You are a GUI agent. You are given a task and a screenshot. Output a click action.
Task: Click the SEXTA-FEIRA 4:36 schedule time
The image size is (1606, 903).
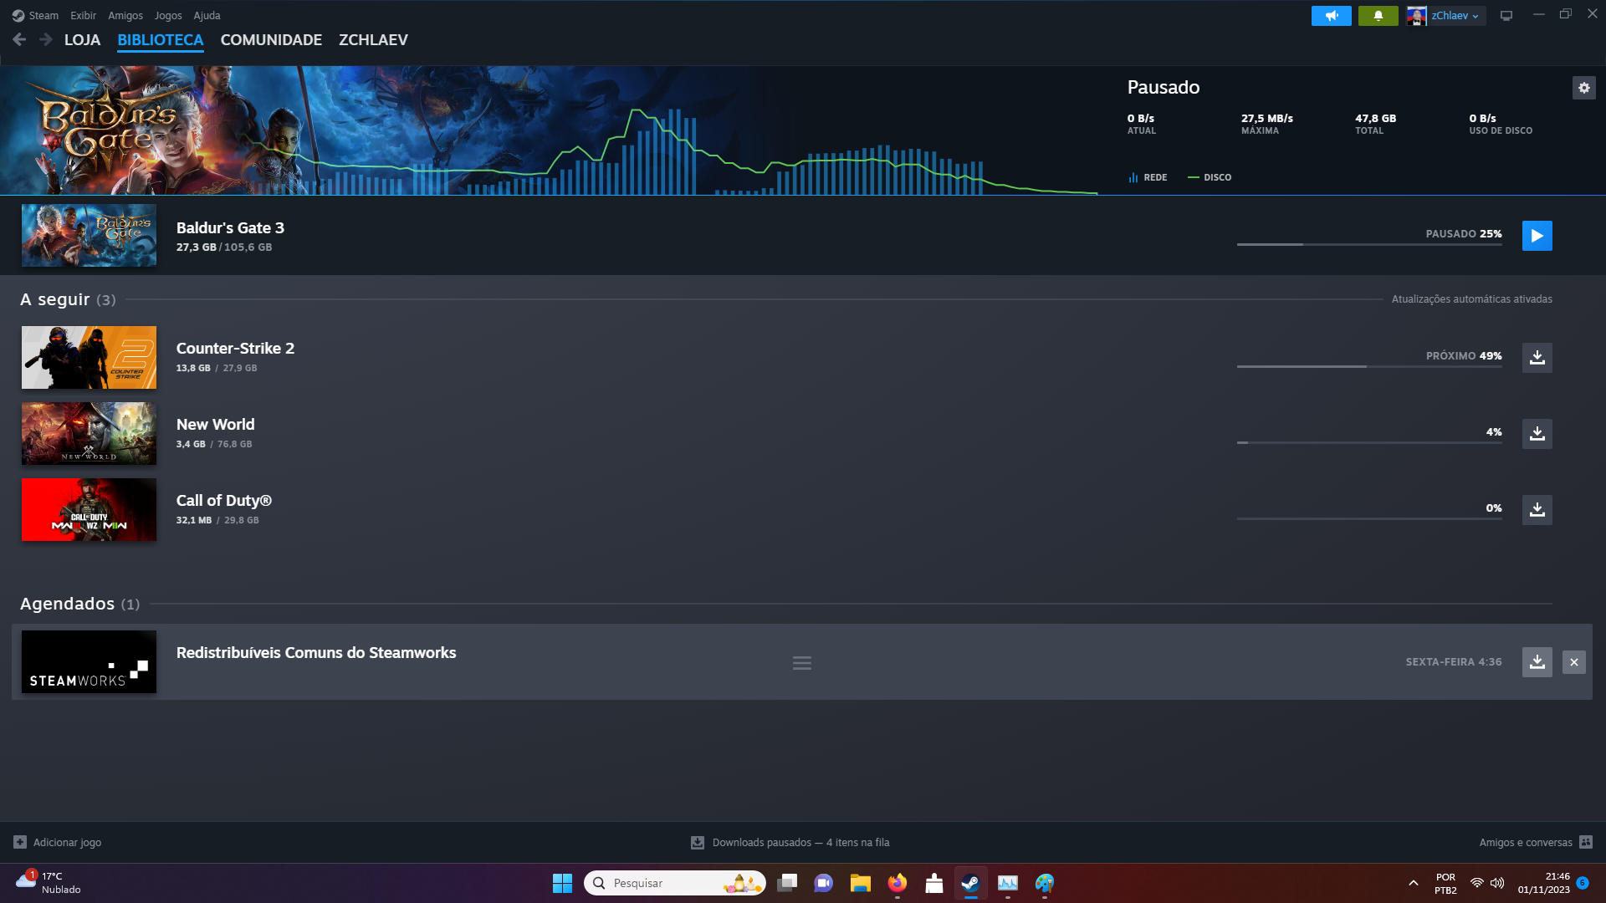click(1453, 661)
